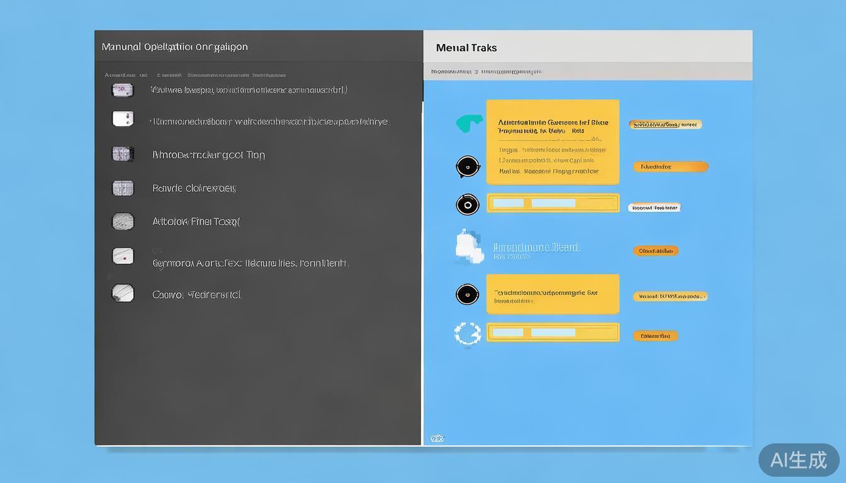This screenshot has width=846, height=483.
Task: Click the large yellow card with 'Actnemtoanlanite' heading
Action: click(553, 142)
